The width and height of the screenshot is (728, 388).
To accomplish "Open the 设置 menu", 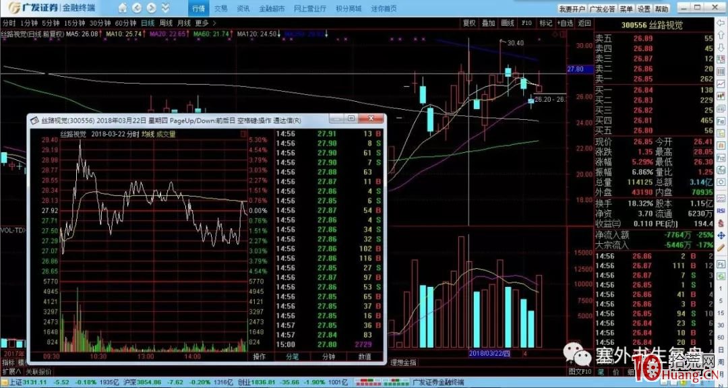I will [x=644, y=9].
